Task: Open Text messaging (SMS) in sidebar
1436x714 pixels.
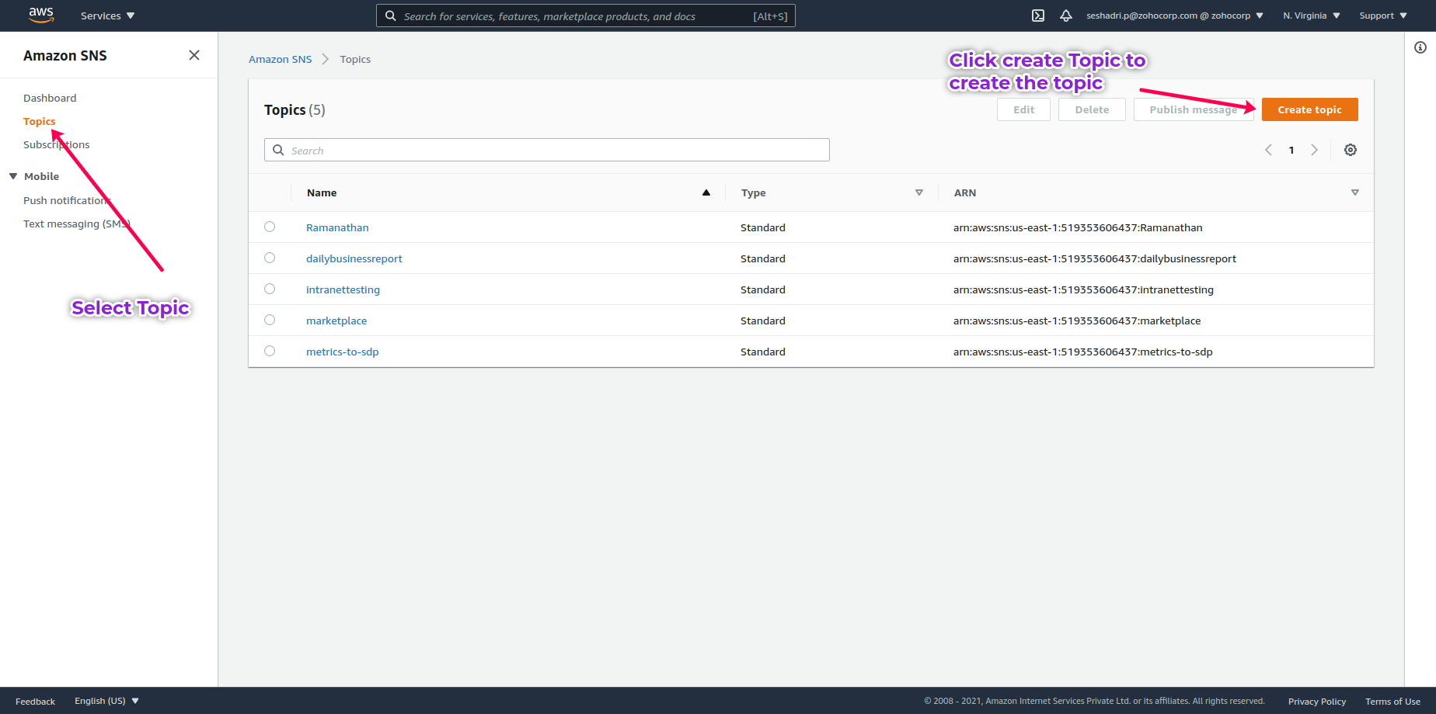Action: click(x=77, y=224)
